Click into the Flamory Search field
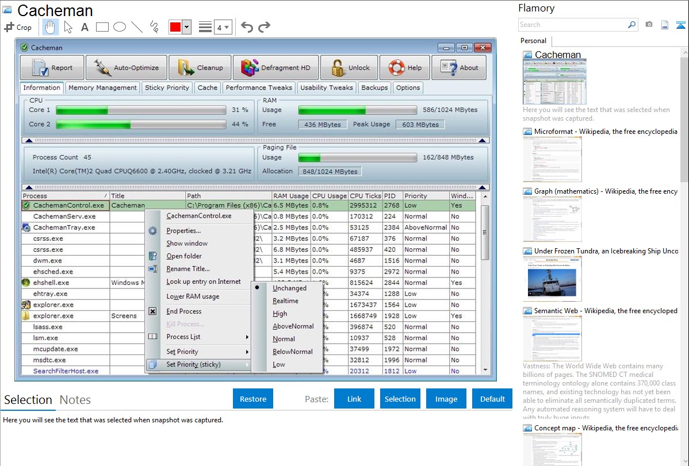 pyautogui.click(x=573, y=25)
